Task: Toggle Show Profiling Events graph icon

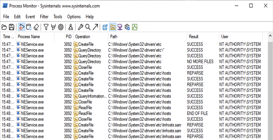Action: click(135, 27)
